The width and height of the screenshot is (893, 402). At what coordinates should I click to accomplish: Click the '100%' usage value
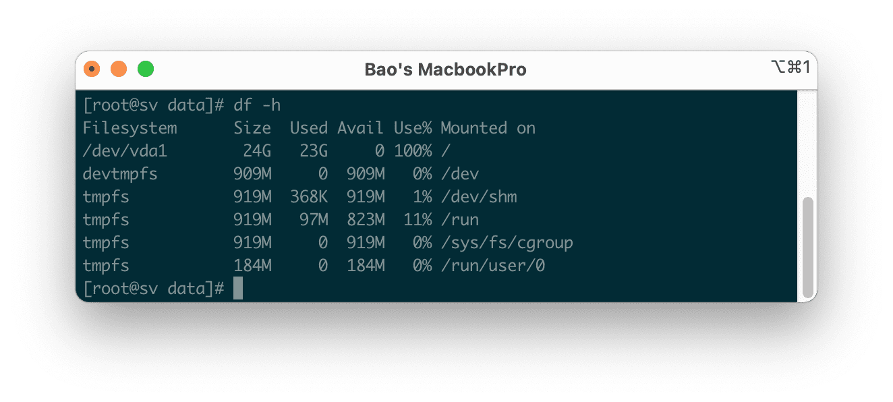(413, 151)
